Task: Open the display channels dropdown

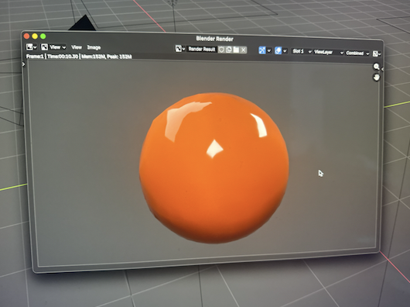Action: pos(377,53)
